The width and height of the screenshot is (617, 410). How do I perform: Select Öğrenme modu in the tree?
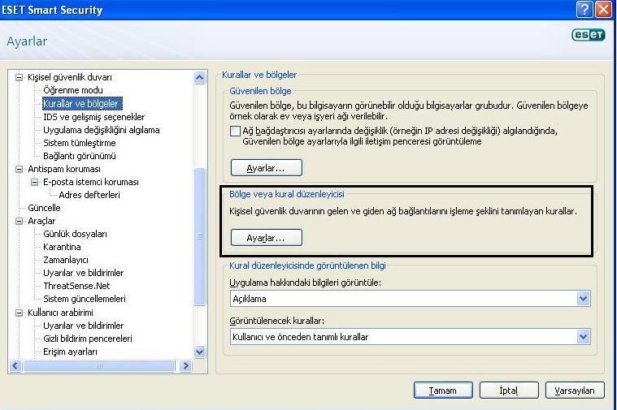(x=73, y=90)
